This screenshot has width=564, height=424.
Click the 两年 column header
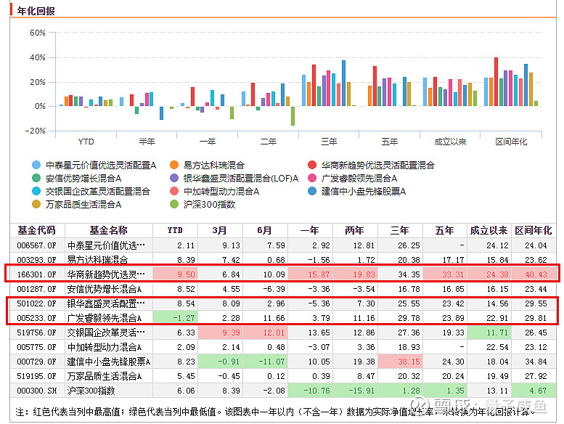[355, 230]
